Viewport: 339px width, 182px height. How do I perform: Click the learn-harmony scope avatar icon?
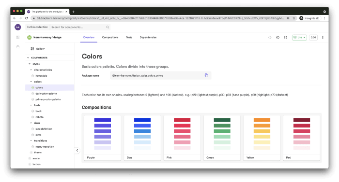29,38
